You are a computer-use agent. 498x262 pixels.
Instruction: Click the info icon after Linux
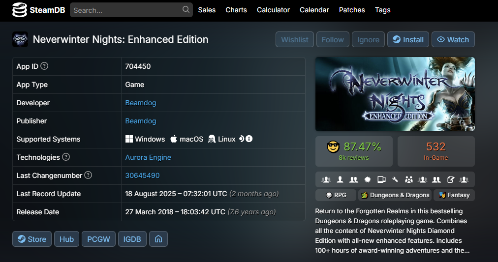[x=249, y=139]
